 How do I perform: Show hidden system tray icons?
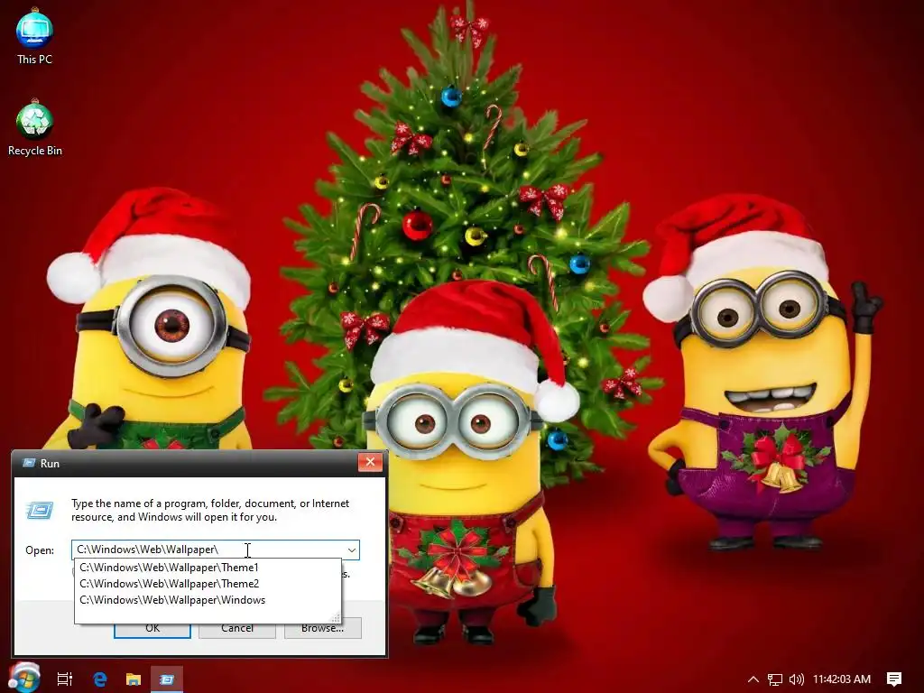[x=753, y=679]
